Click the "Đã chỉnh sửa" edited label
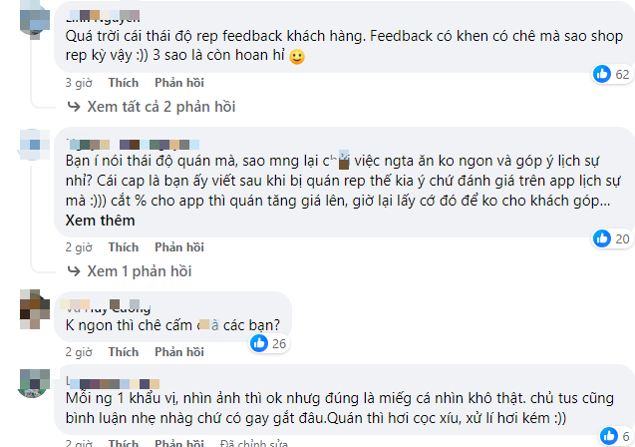The height and width of the screenshot is (447, 635). point(254,440)
